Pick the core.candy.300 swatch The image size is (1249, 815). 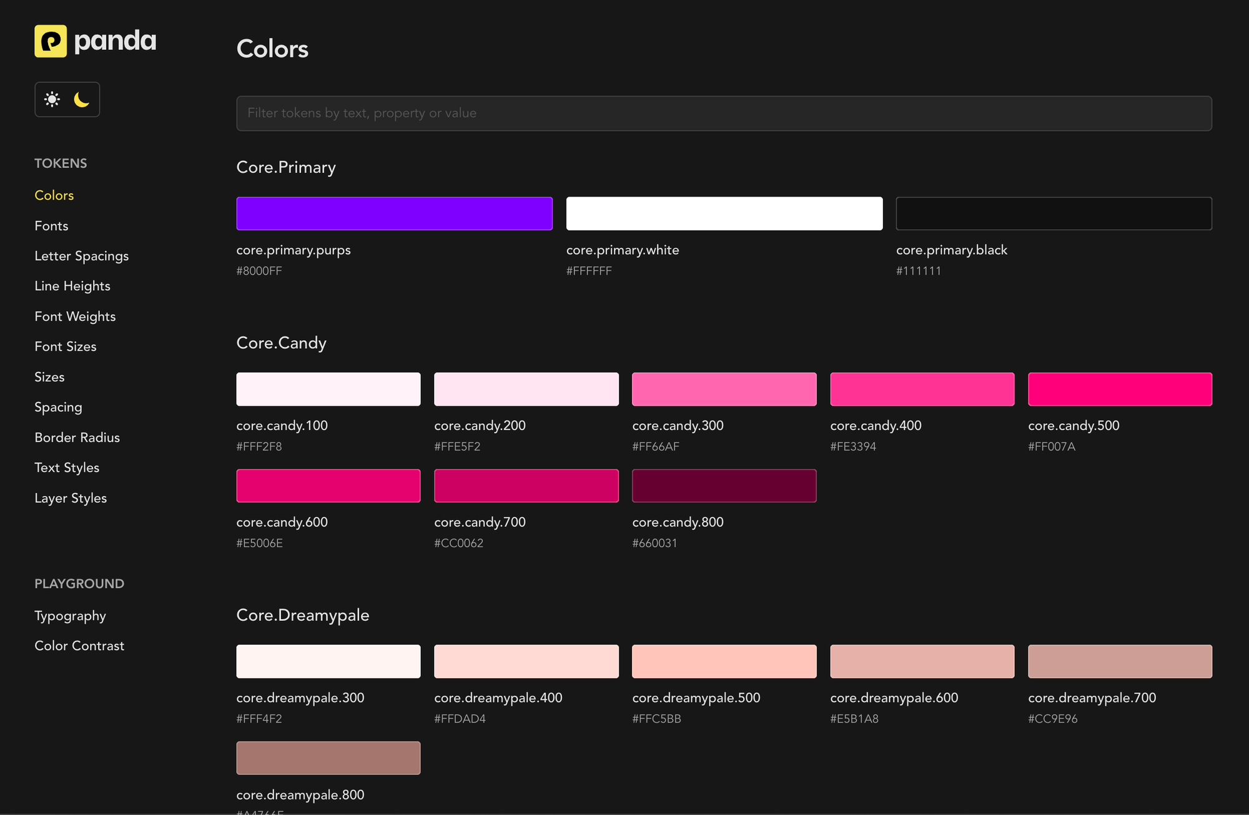click(724, 389)
